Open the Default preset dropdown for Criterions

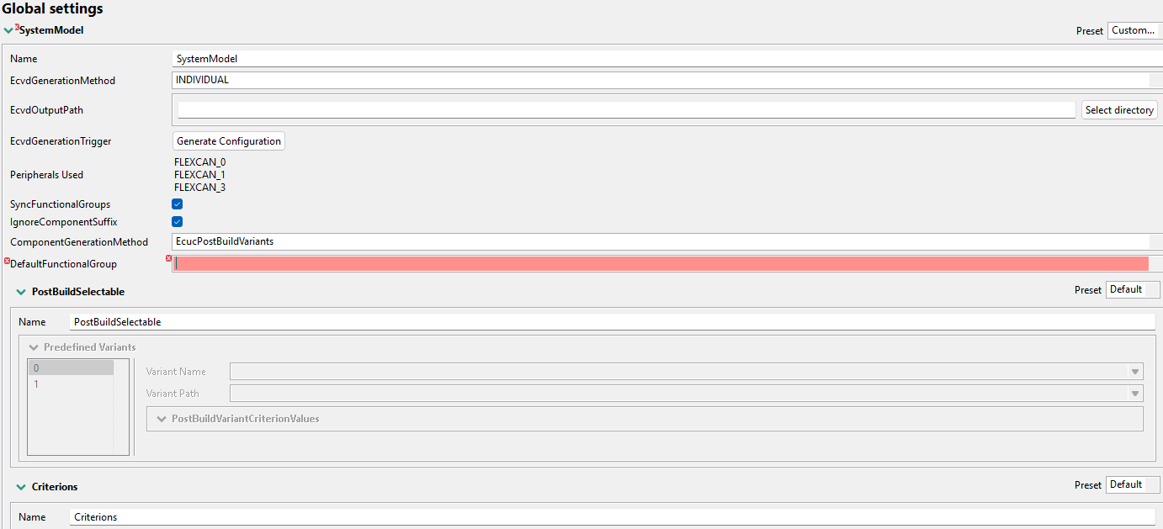click(1132, 484)
